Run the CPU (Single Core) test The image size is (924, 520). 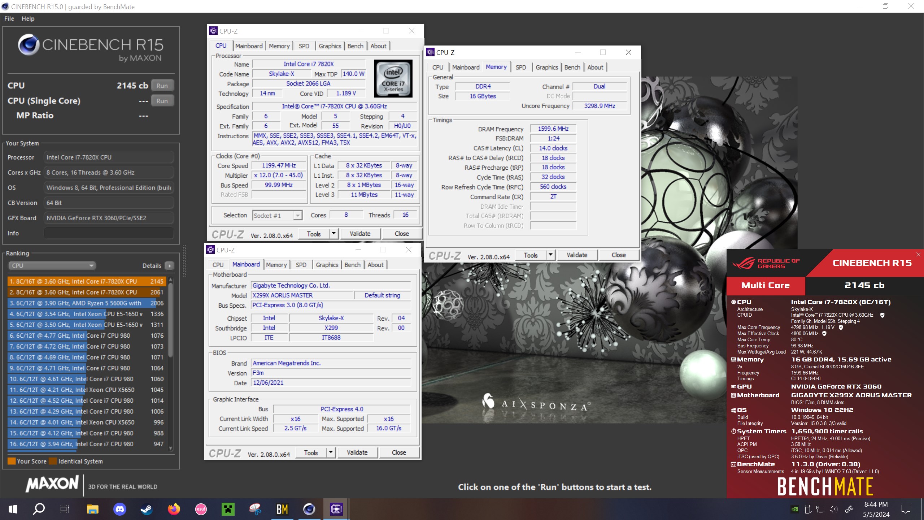coord(162,101)
